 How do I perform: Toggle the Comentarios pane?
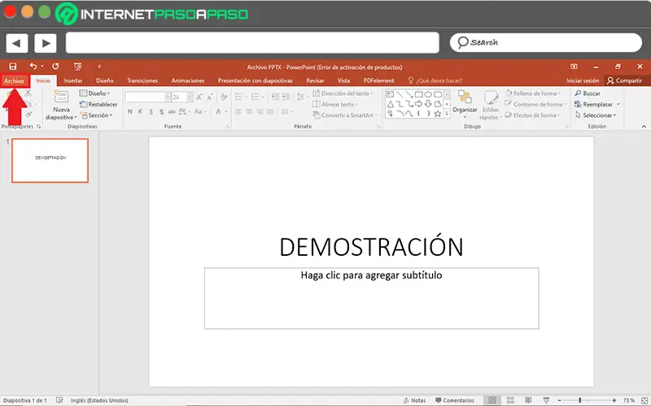coord(453,400)
